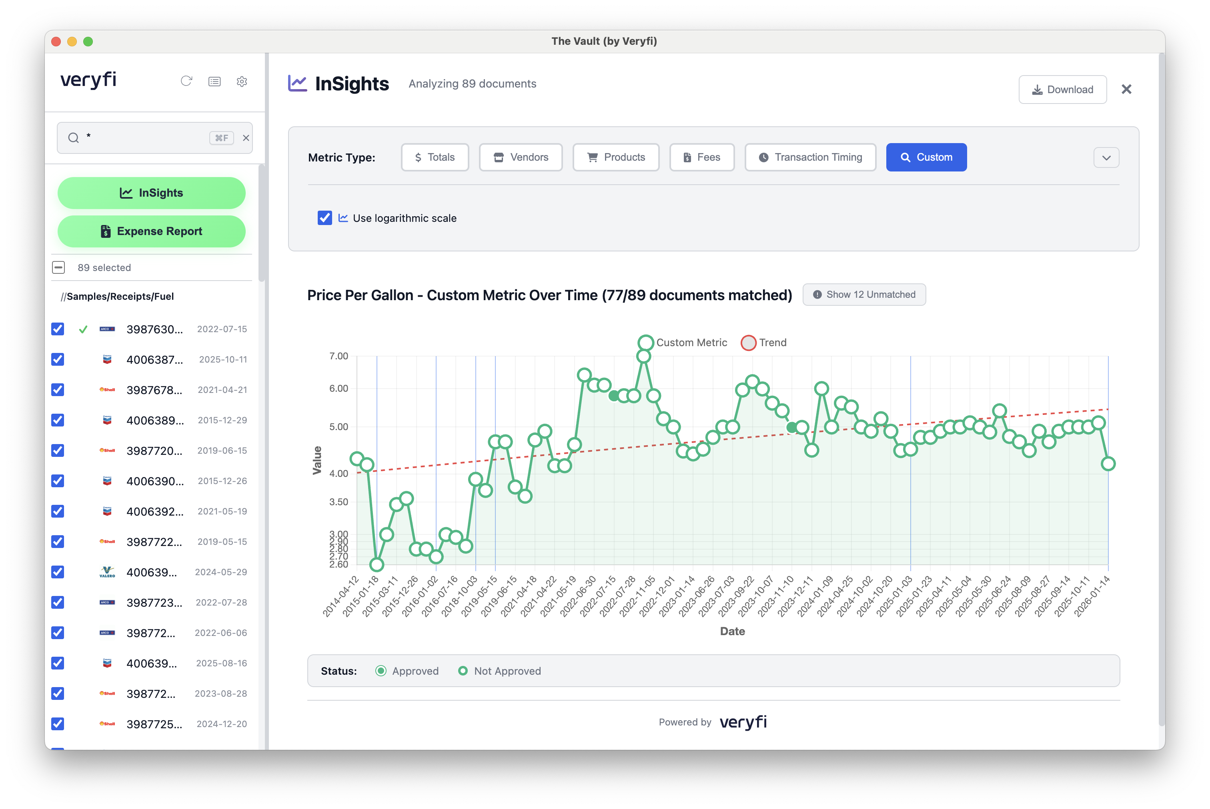Click the Download button

click(1062, 89)
